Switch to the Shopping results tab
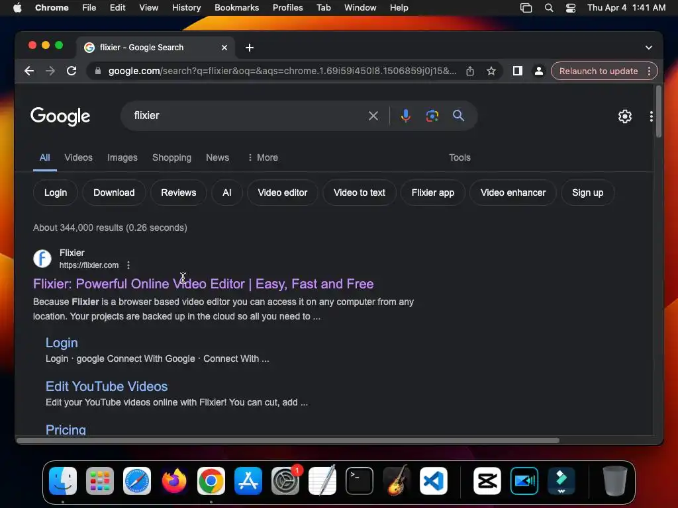The width and height of the screenshot is (678, 508). point(171,157)
